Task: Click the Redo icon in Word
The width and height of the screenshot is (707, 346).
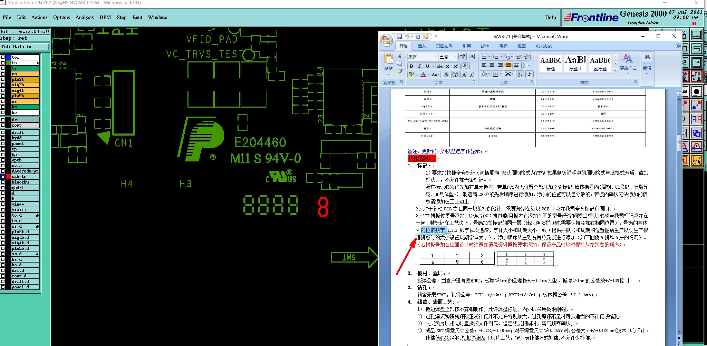Action: coord(418,37)
